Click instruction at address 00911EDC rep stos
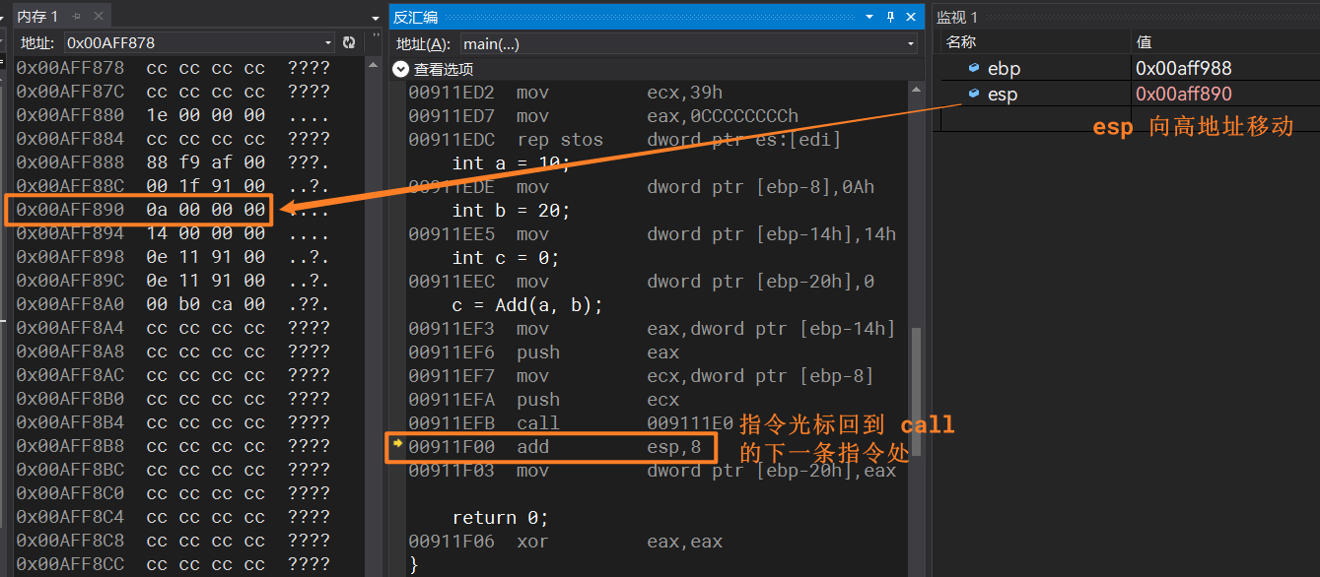 625,139
